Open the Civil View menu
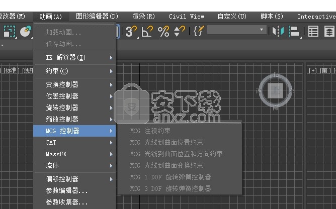Image resolution: width=336 pixels, height=209 pixels. pos(186,17)
